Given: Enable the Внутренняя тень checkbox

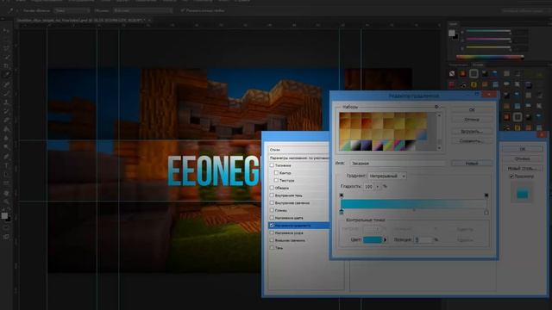Looking at the screenshot, I should 272,195.
